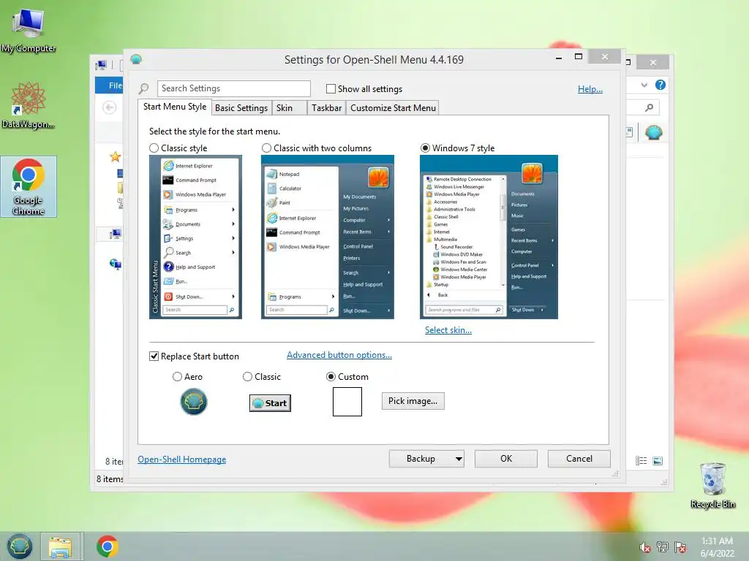This screenshot has width=749, height=561.
Task: Open the DataWagon desktop shortcut
Action: (29, 105)
